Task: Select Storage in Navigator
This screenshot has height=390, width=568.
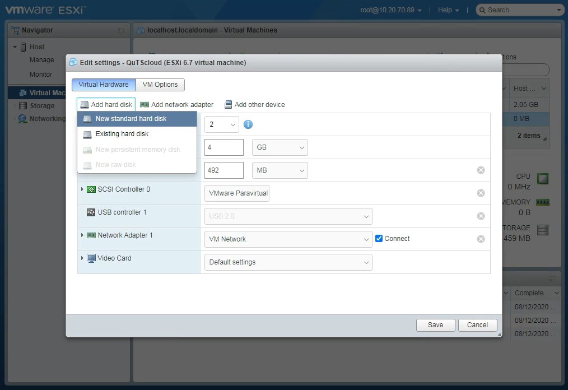Action: point(42,106)
